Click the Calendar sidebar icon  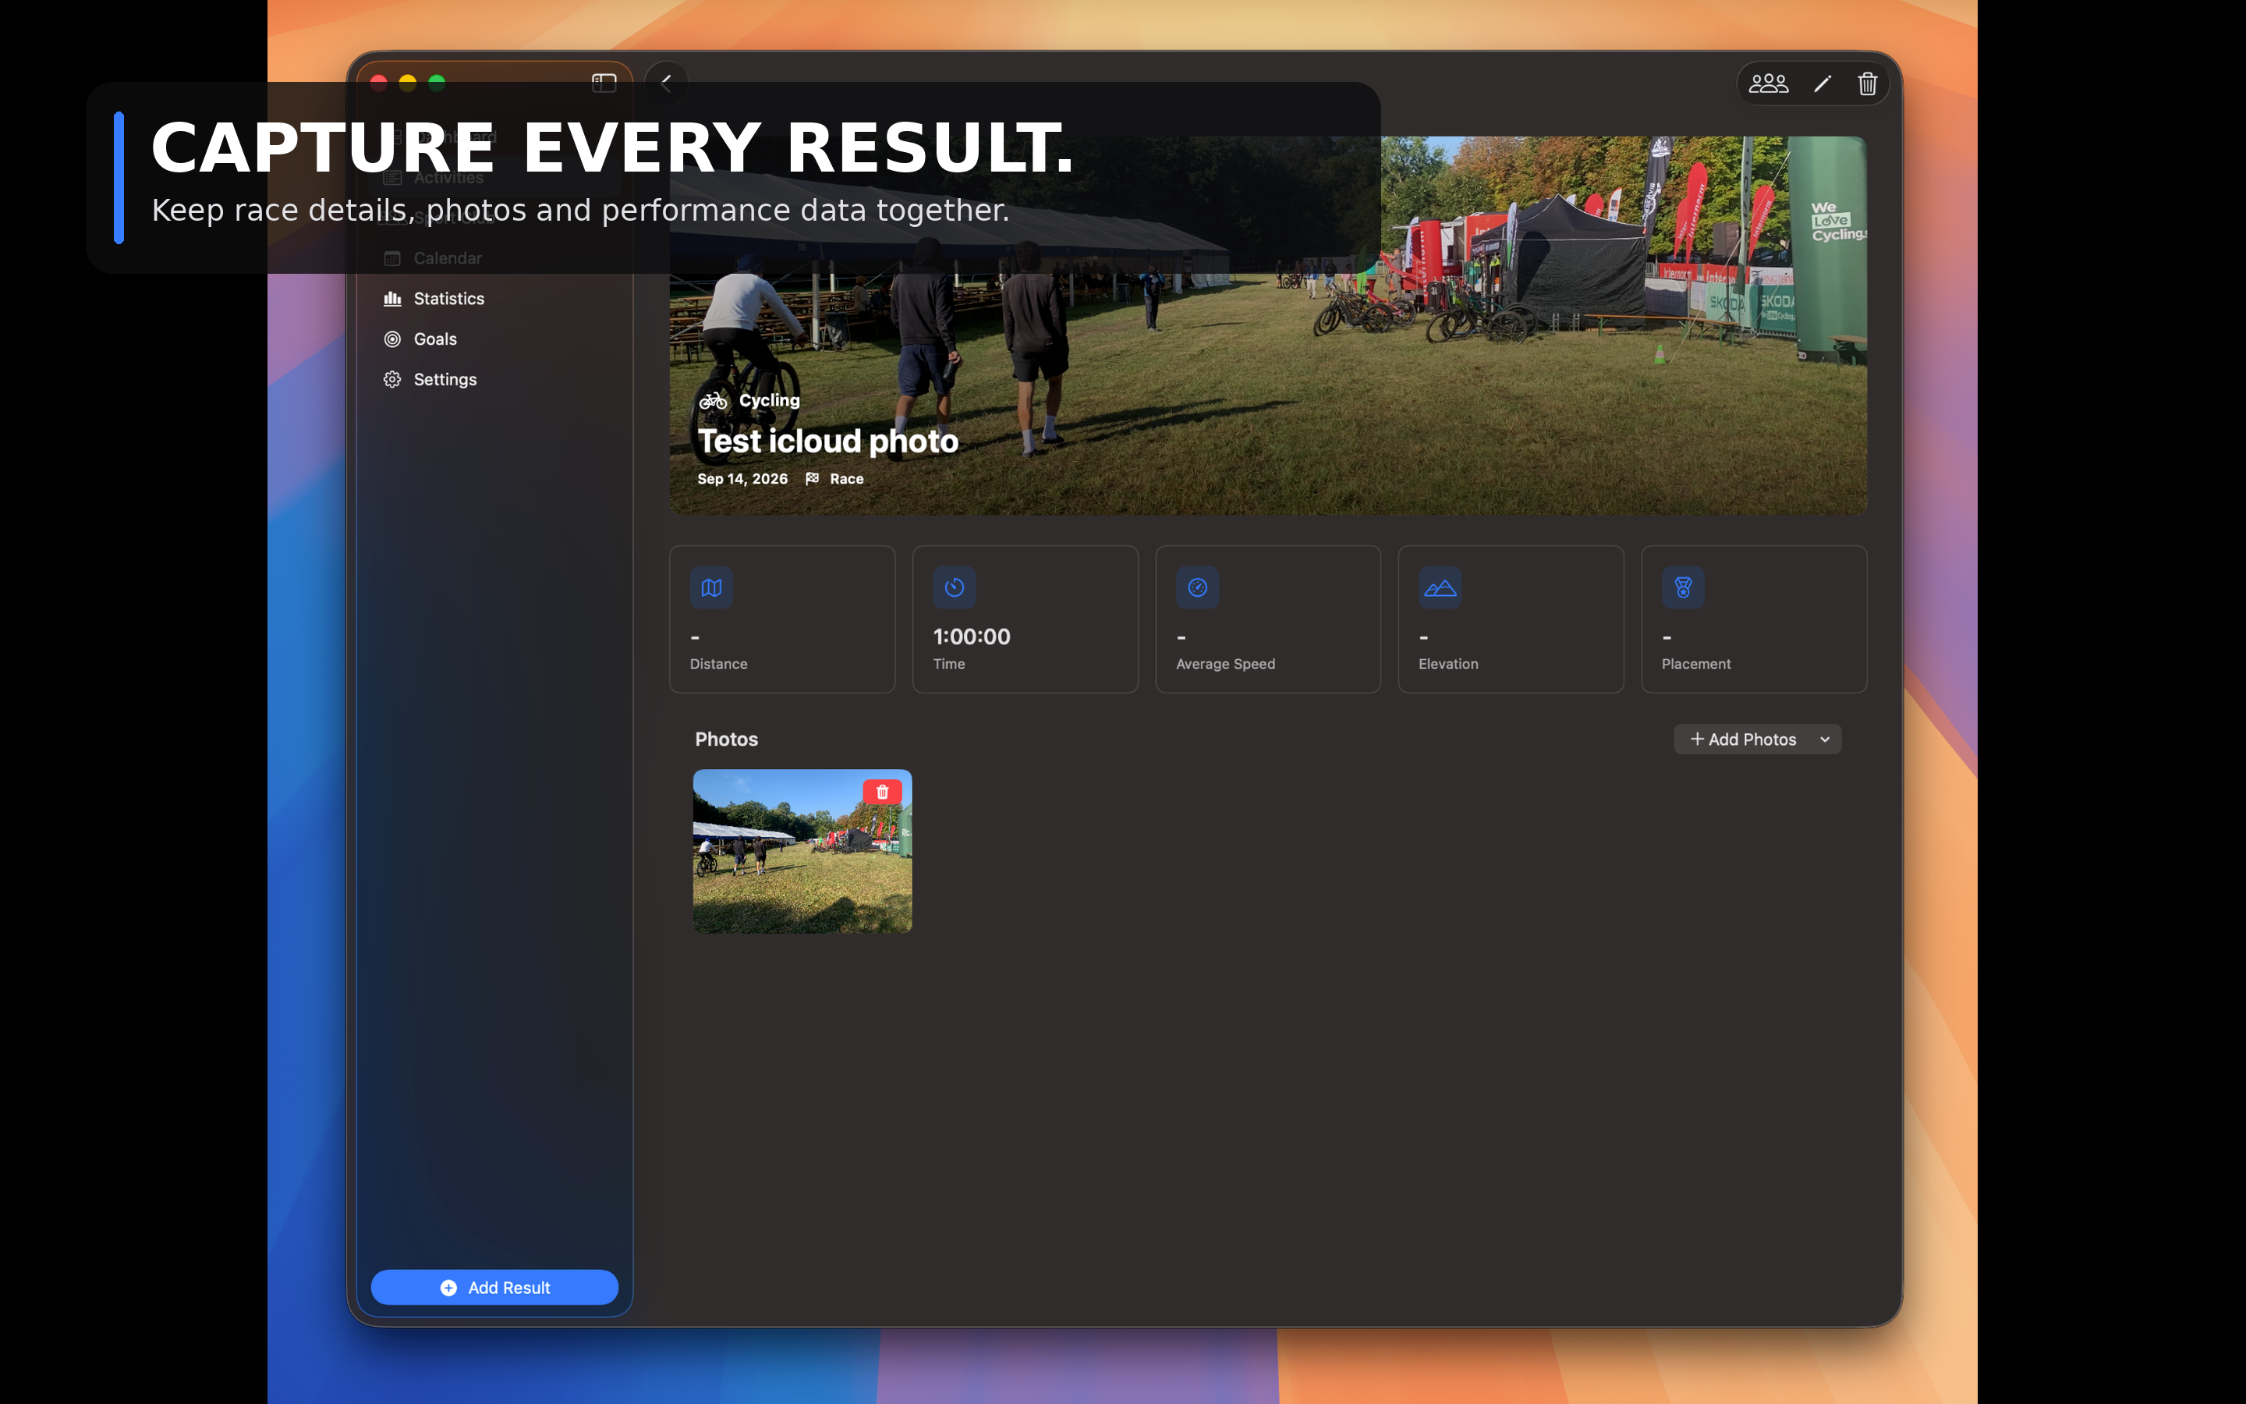click(392, 258)
